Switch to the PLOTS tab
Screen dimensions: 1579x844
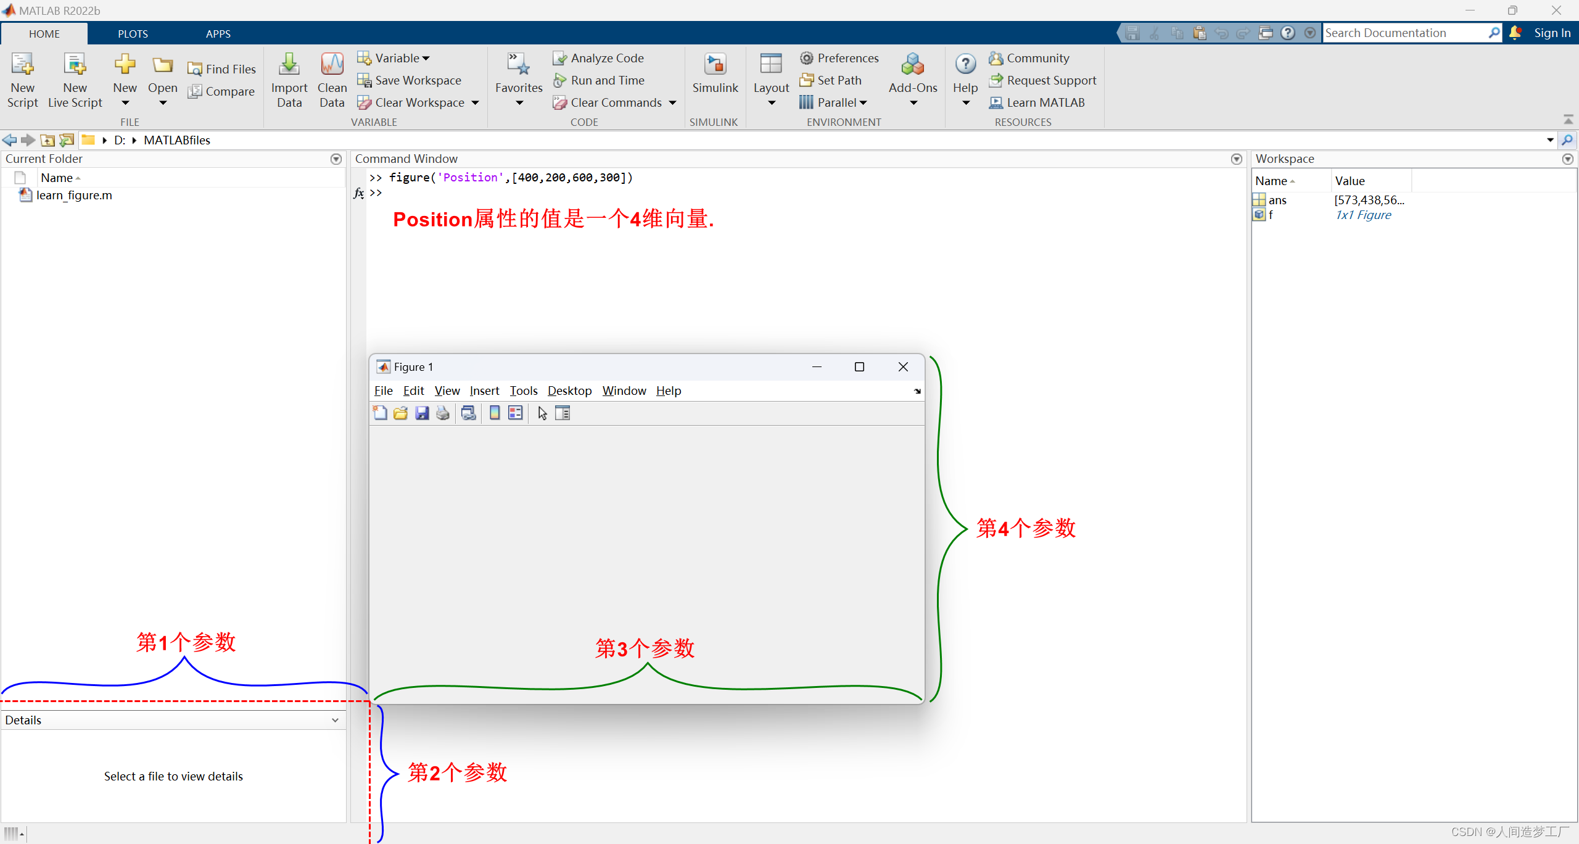click(x=133, y=33)
